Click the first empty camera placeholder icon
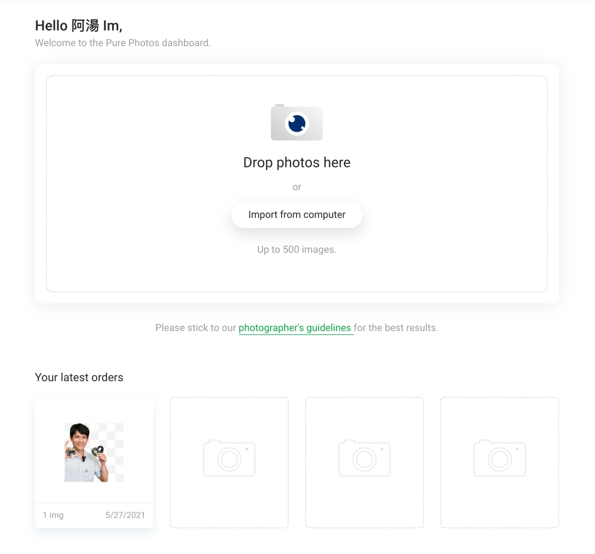This screenshot has width=595, height=554. click(229, 458)
